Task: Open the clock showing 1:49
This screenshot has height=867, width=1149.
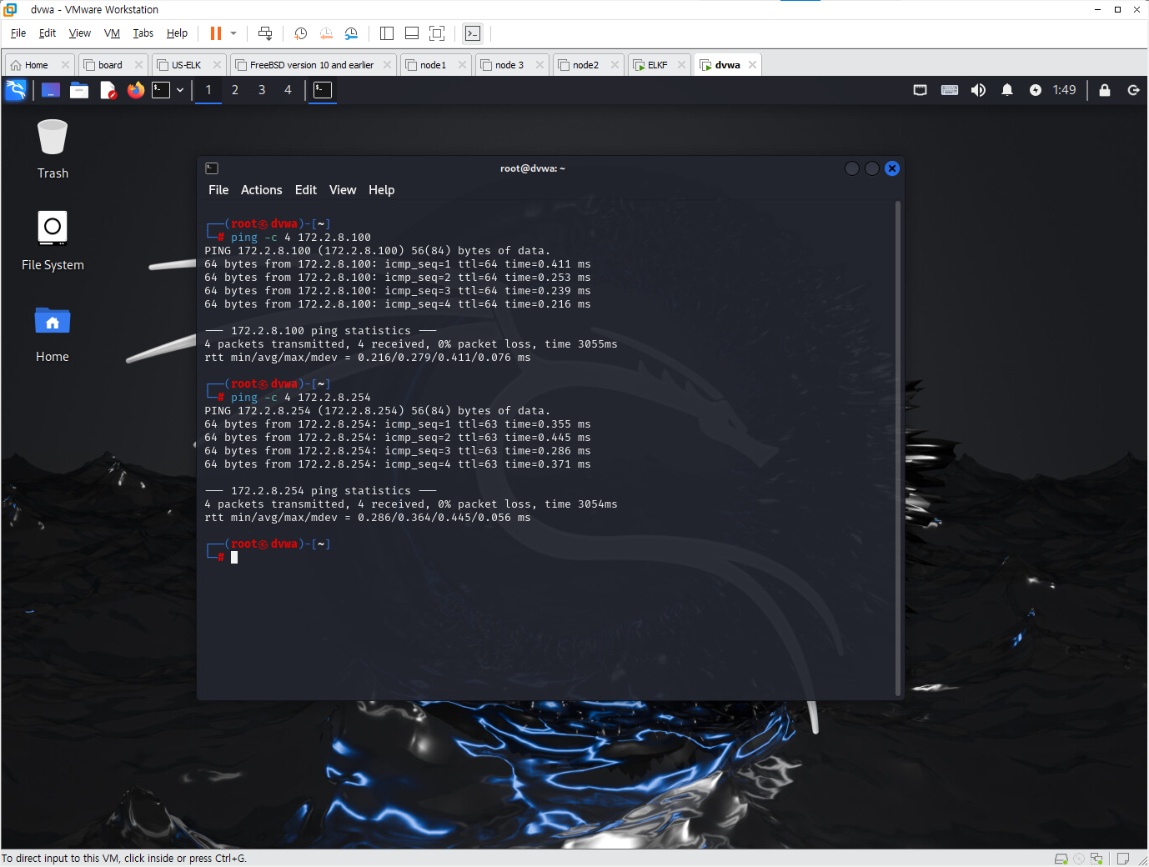Action: tap(1064, 90)
